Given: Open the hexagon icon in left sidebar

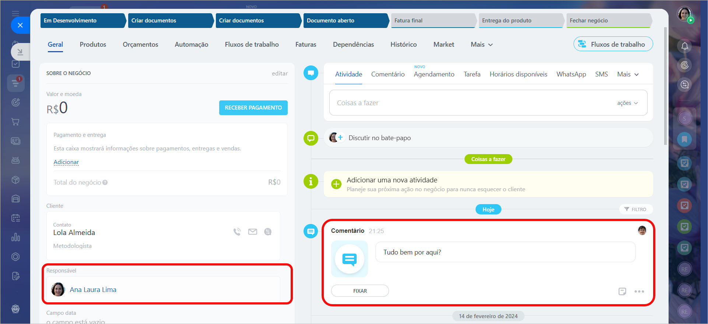Looking at the screenshot, I should (x=15, y=256).
